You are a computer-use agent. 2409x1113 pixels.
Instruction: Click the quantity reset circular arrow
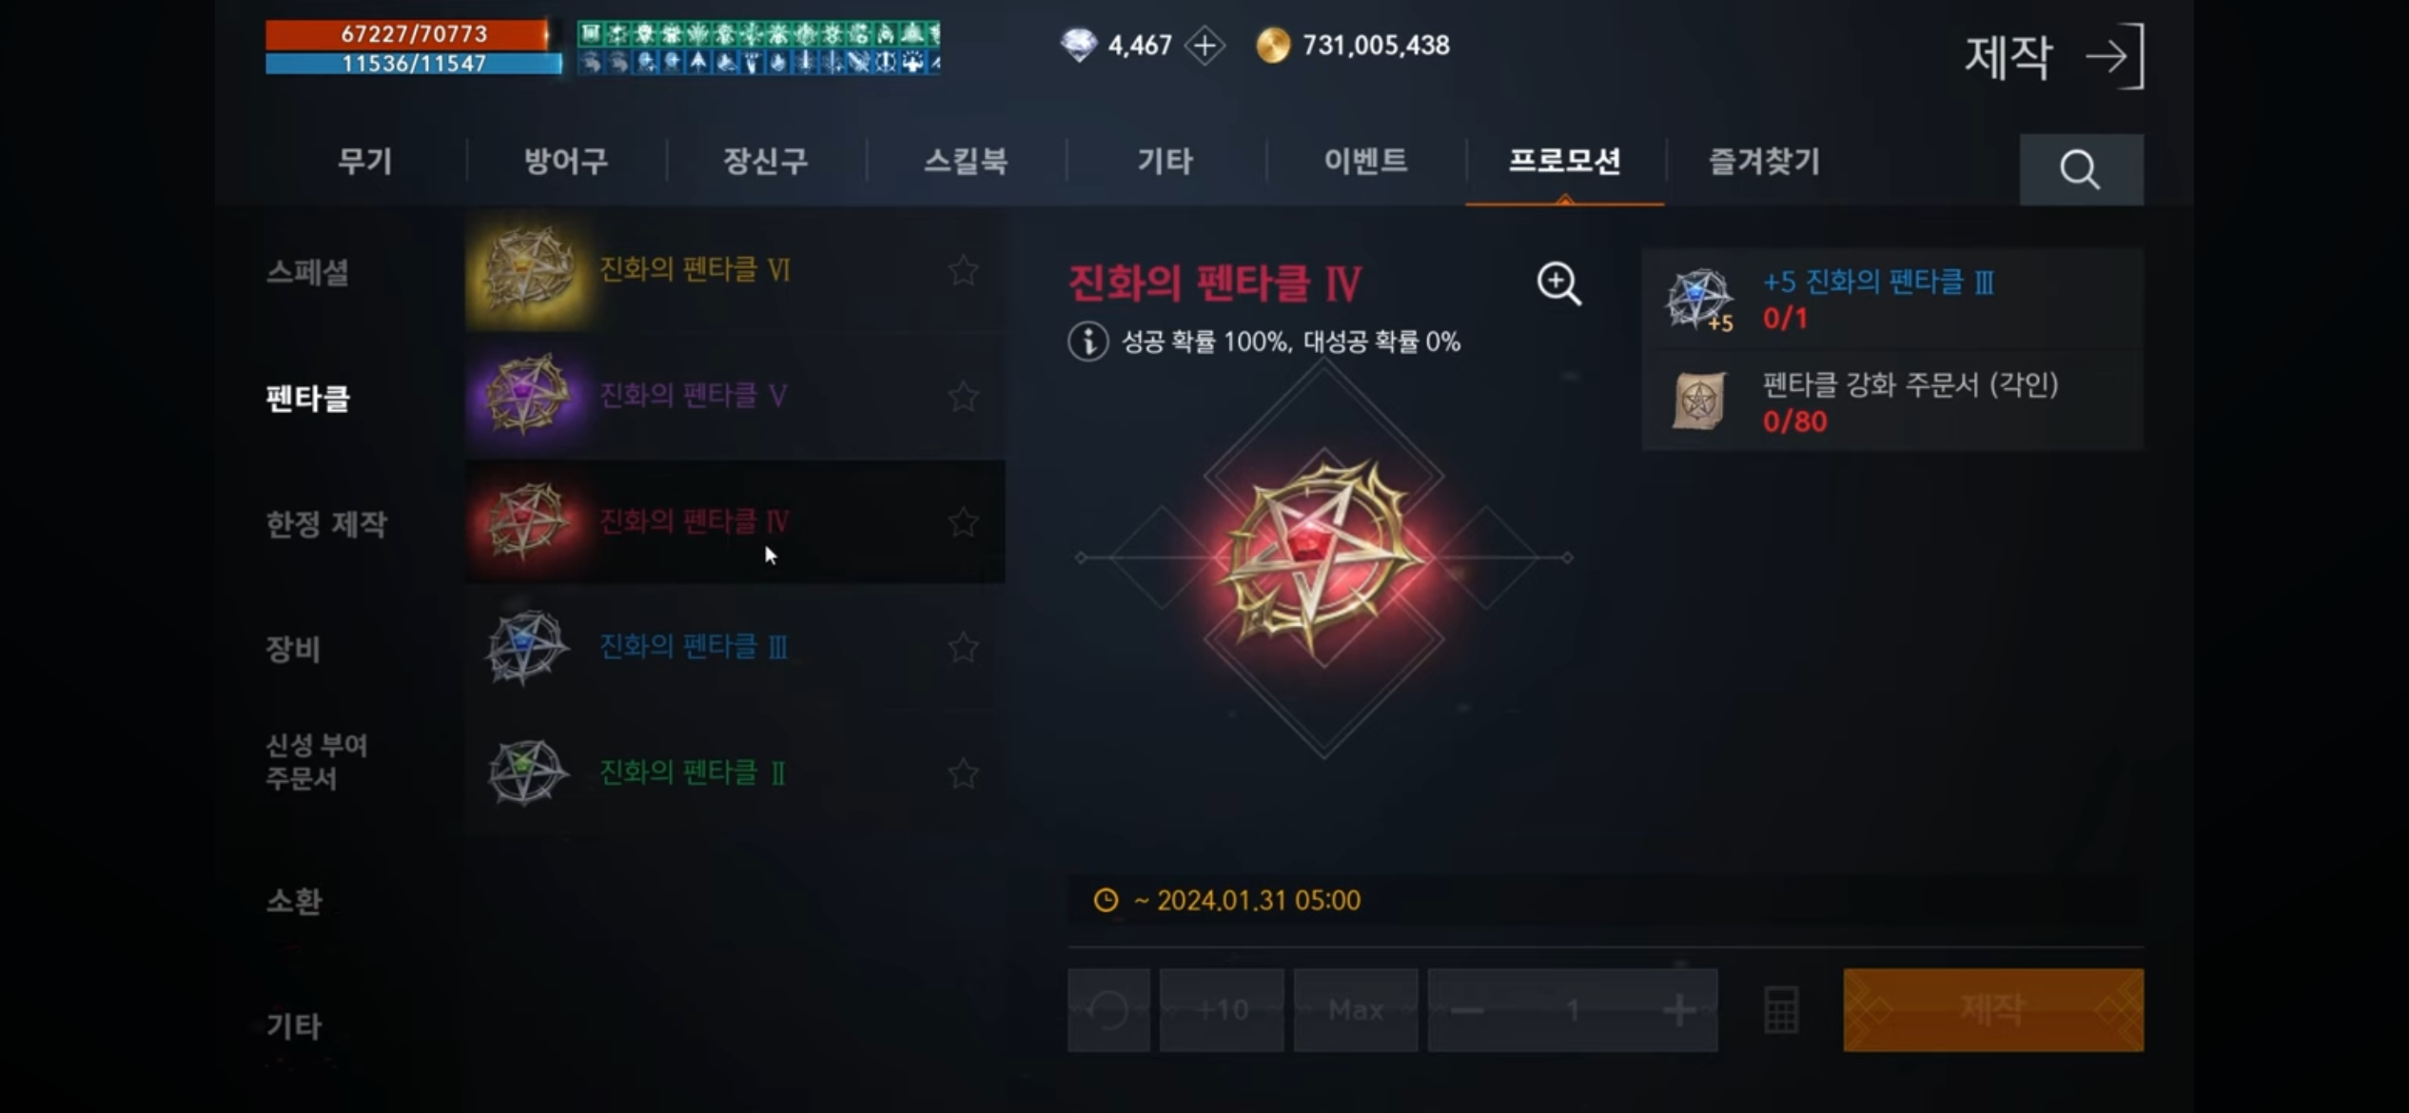point(1108,1009)
